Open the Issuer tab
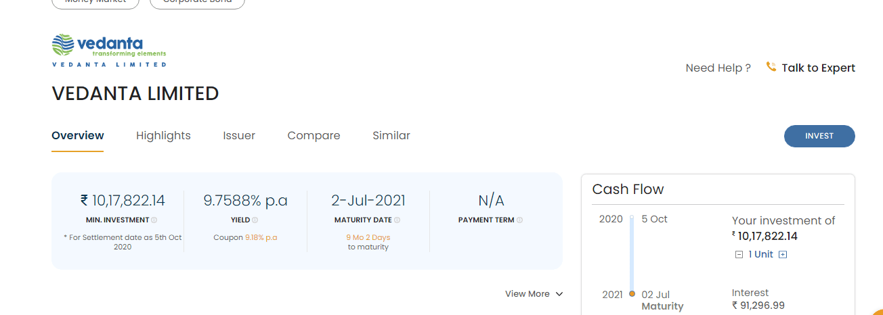 [x=239, y=136]
